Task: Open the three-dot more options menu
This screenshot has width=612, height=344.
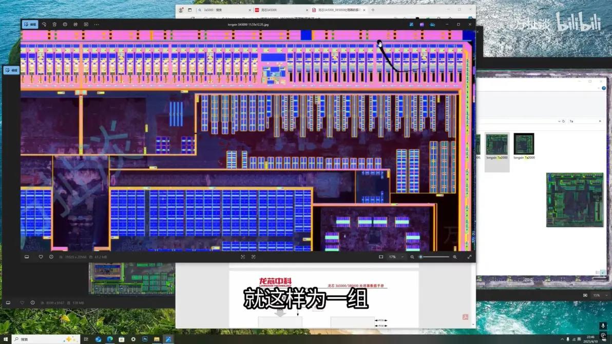Action: tap(97, 24)
